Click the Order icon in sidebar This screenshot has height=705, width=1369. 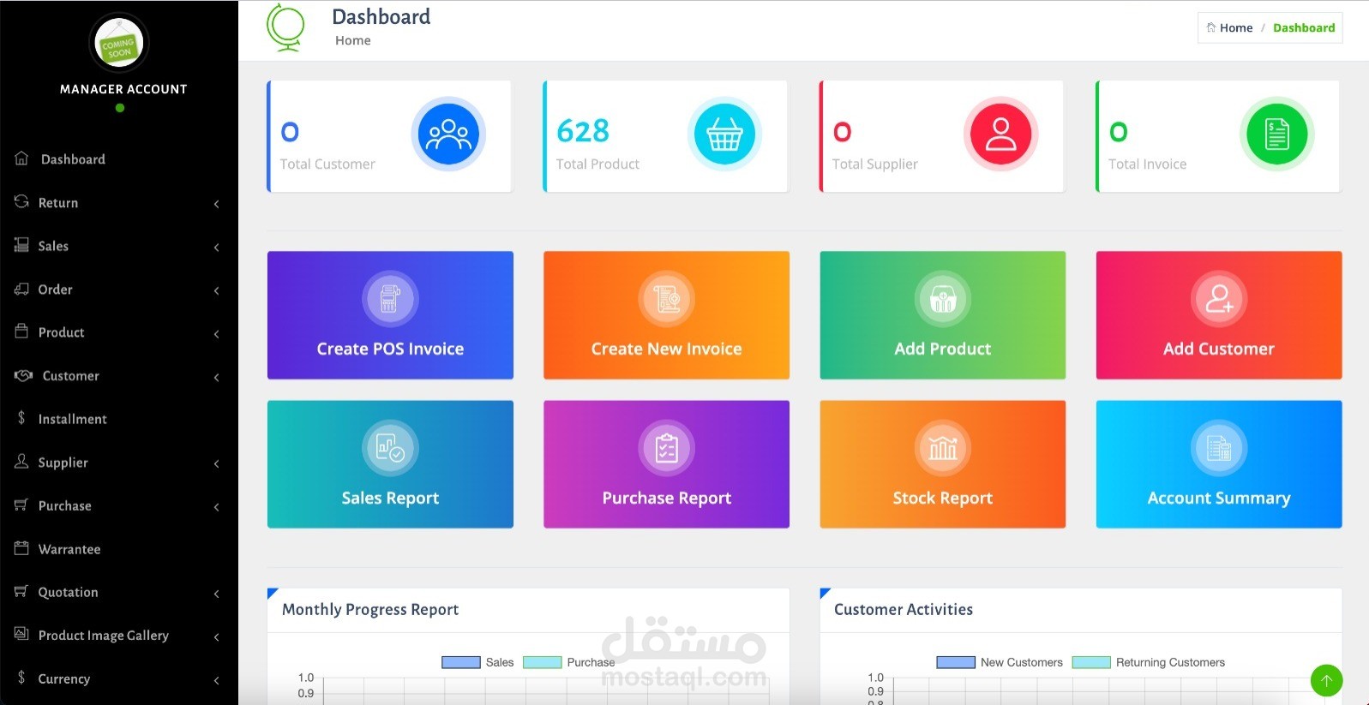(21, 289)
